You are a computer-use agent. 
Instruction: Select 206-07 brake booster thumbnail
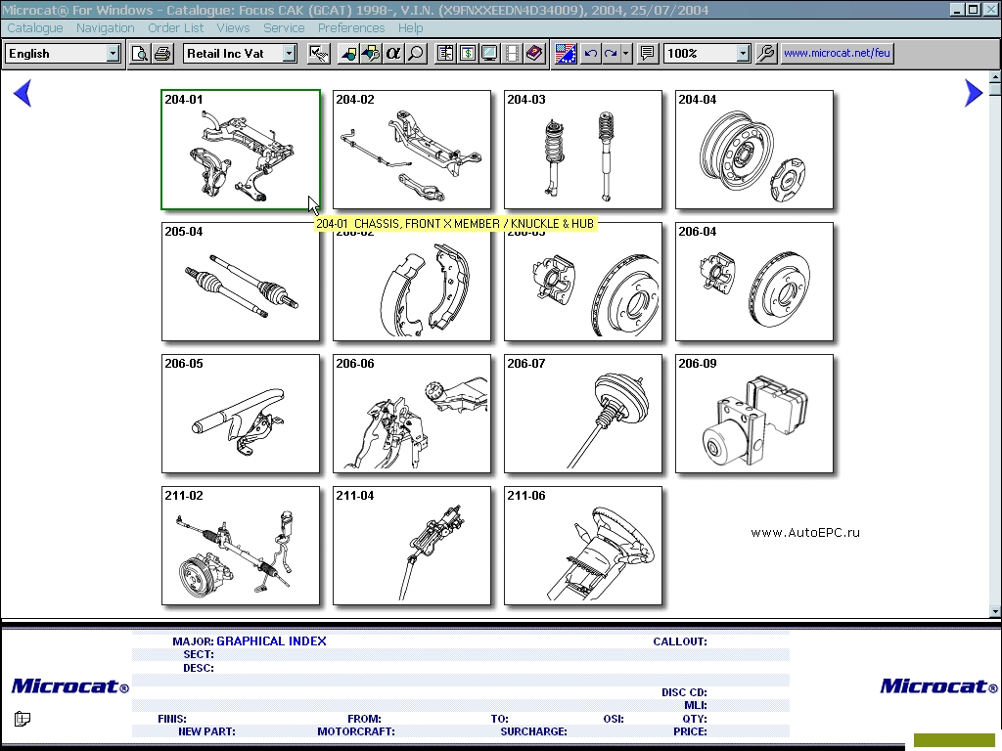(583, 414)
